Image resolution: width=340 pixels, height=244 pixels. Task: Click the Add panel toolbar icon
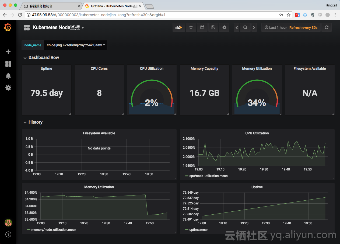pos(179,27)
